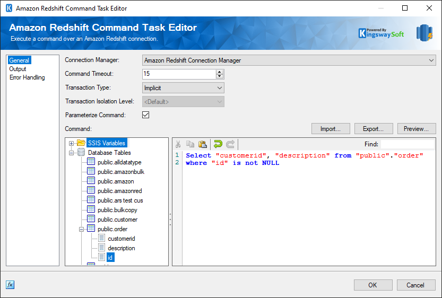This screenshot has height=298, width=442.
Task: Click the SSIS Variables folder icon
Action: (81, 143)
